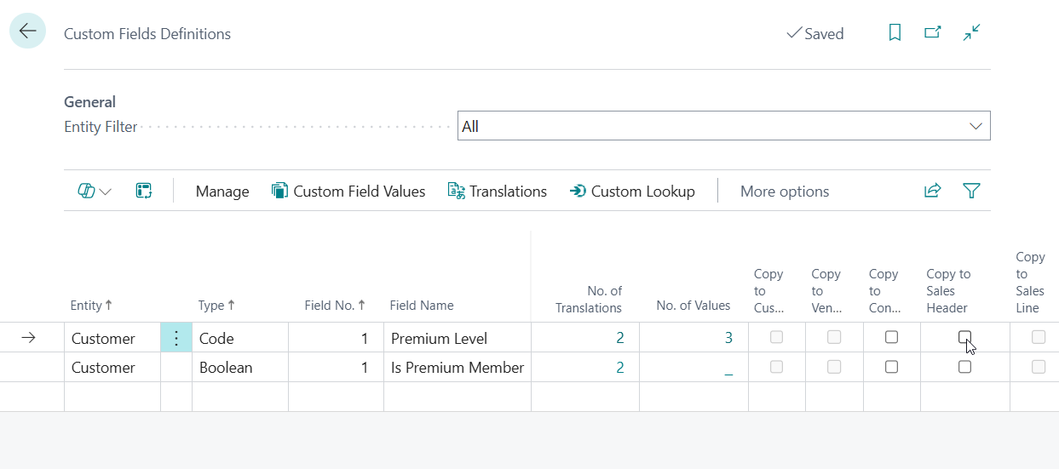Show More options in the toolbar

coord(784,192)
